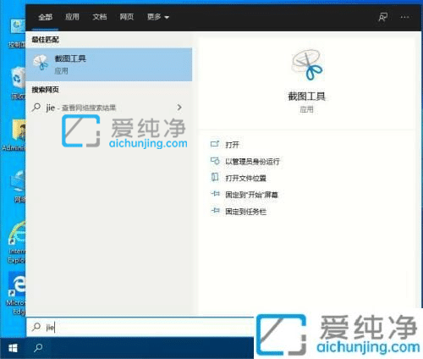Switch to the 文档 tab

click(x=100, y=17)
